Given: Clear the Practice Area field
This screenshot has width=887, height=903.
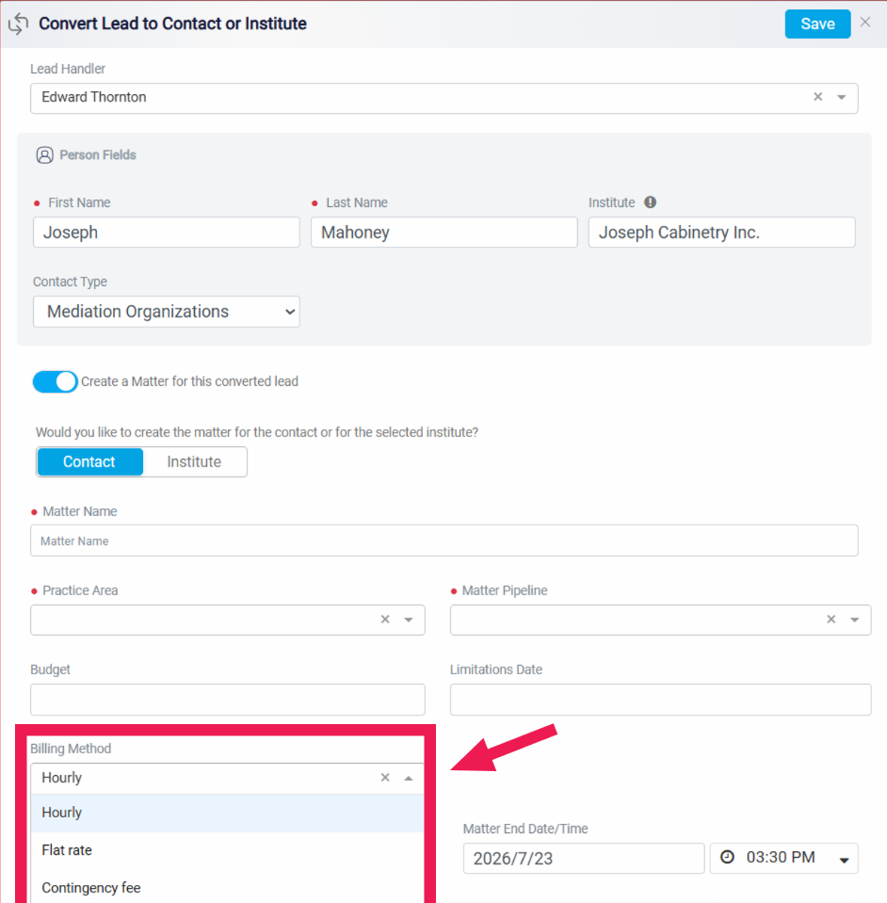Looking at the screenshot, I should coord(385,619).
